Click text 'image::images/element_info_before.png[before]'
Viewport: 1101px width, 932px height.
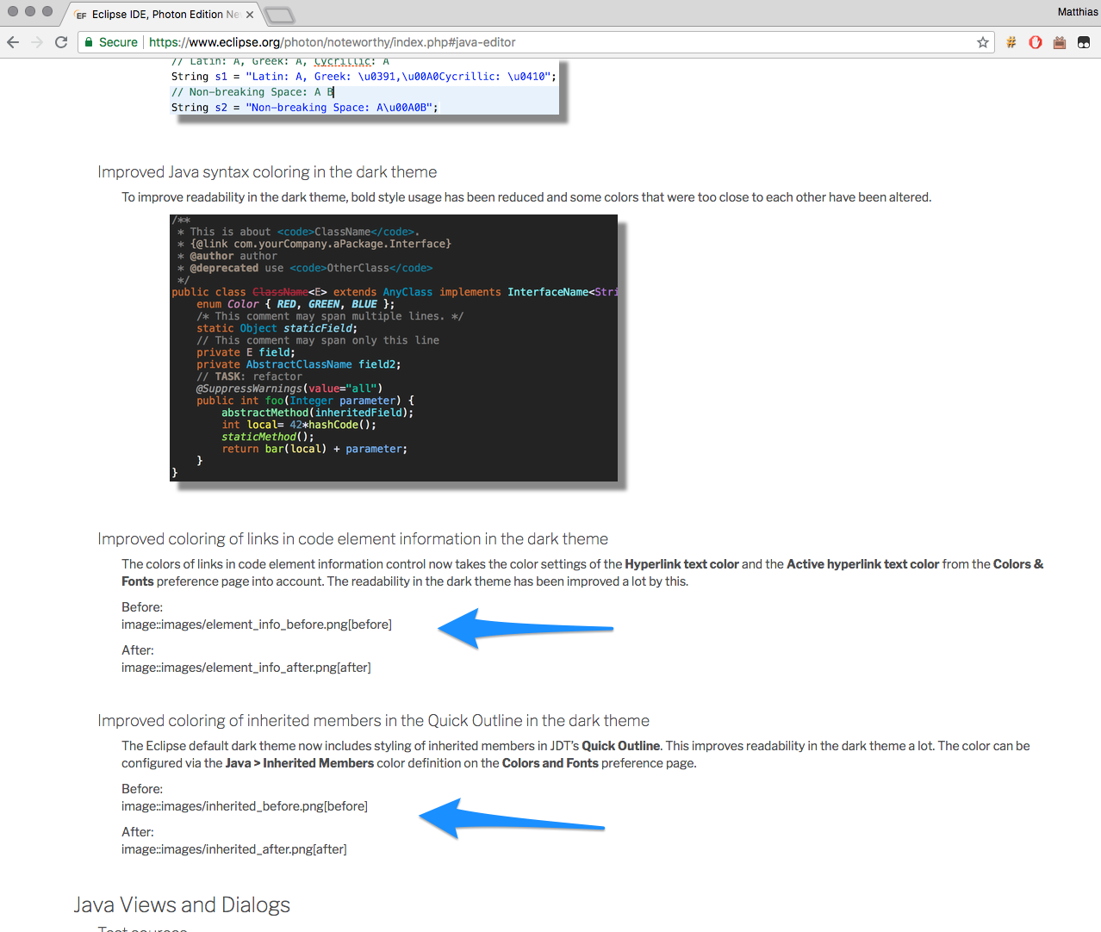click(x=257, y=624)
